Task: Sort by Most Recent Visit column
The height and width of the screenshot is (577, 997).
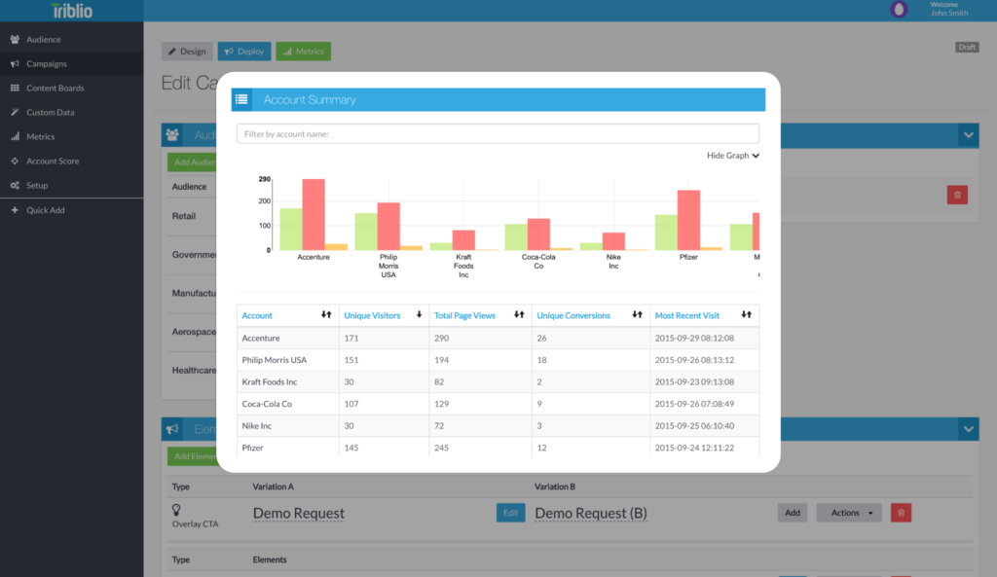Action: [x=686, y=316]
